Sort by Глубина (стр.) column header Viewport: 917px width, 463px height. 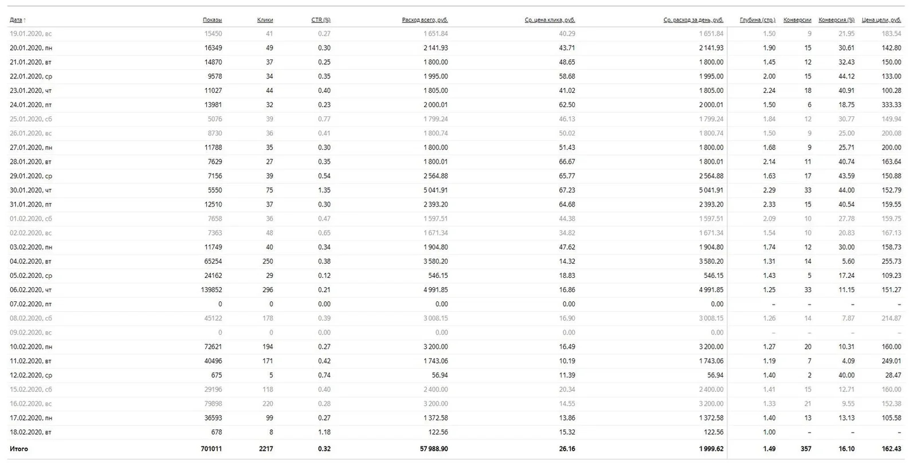click(x=758, y=20)
